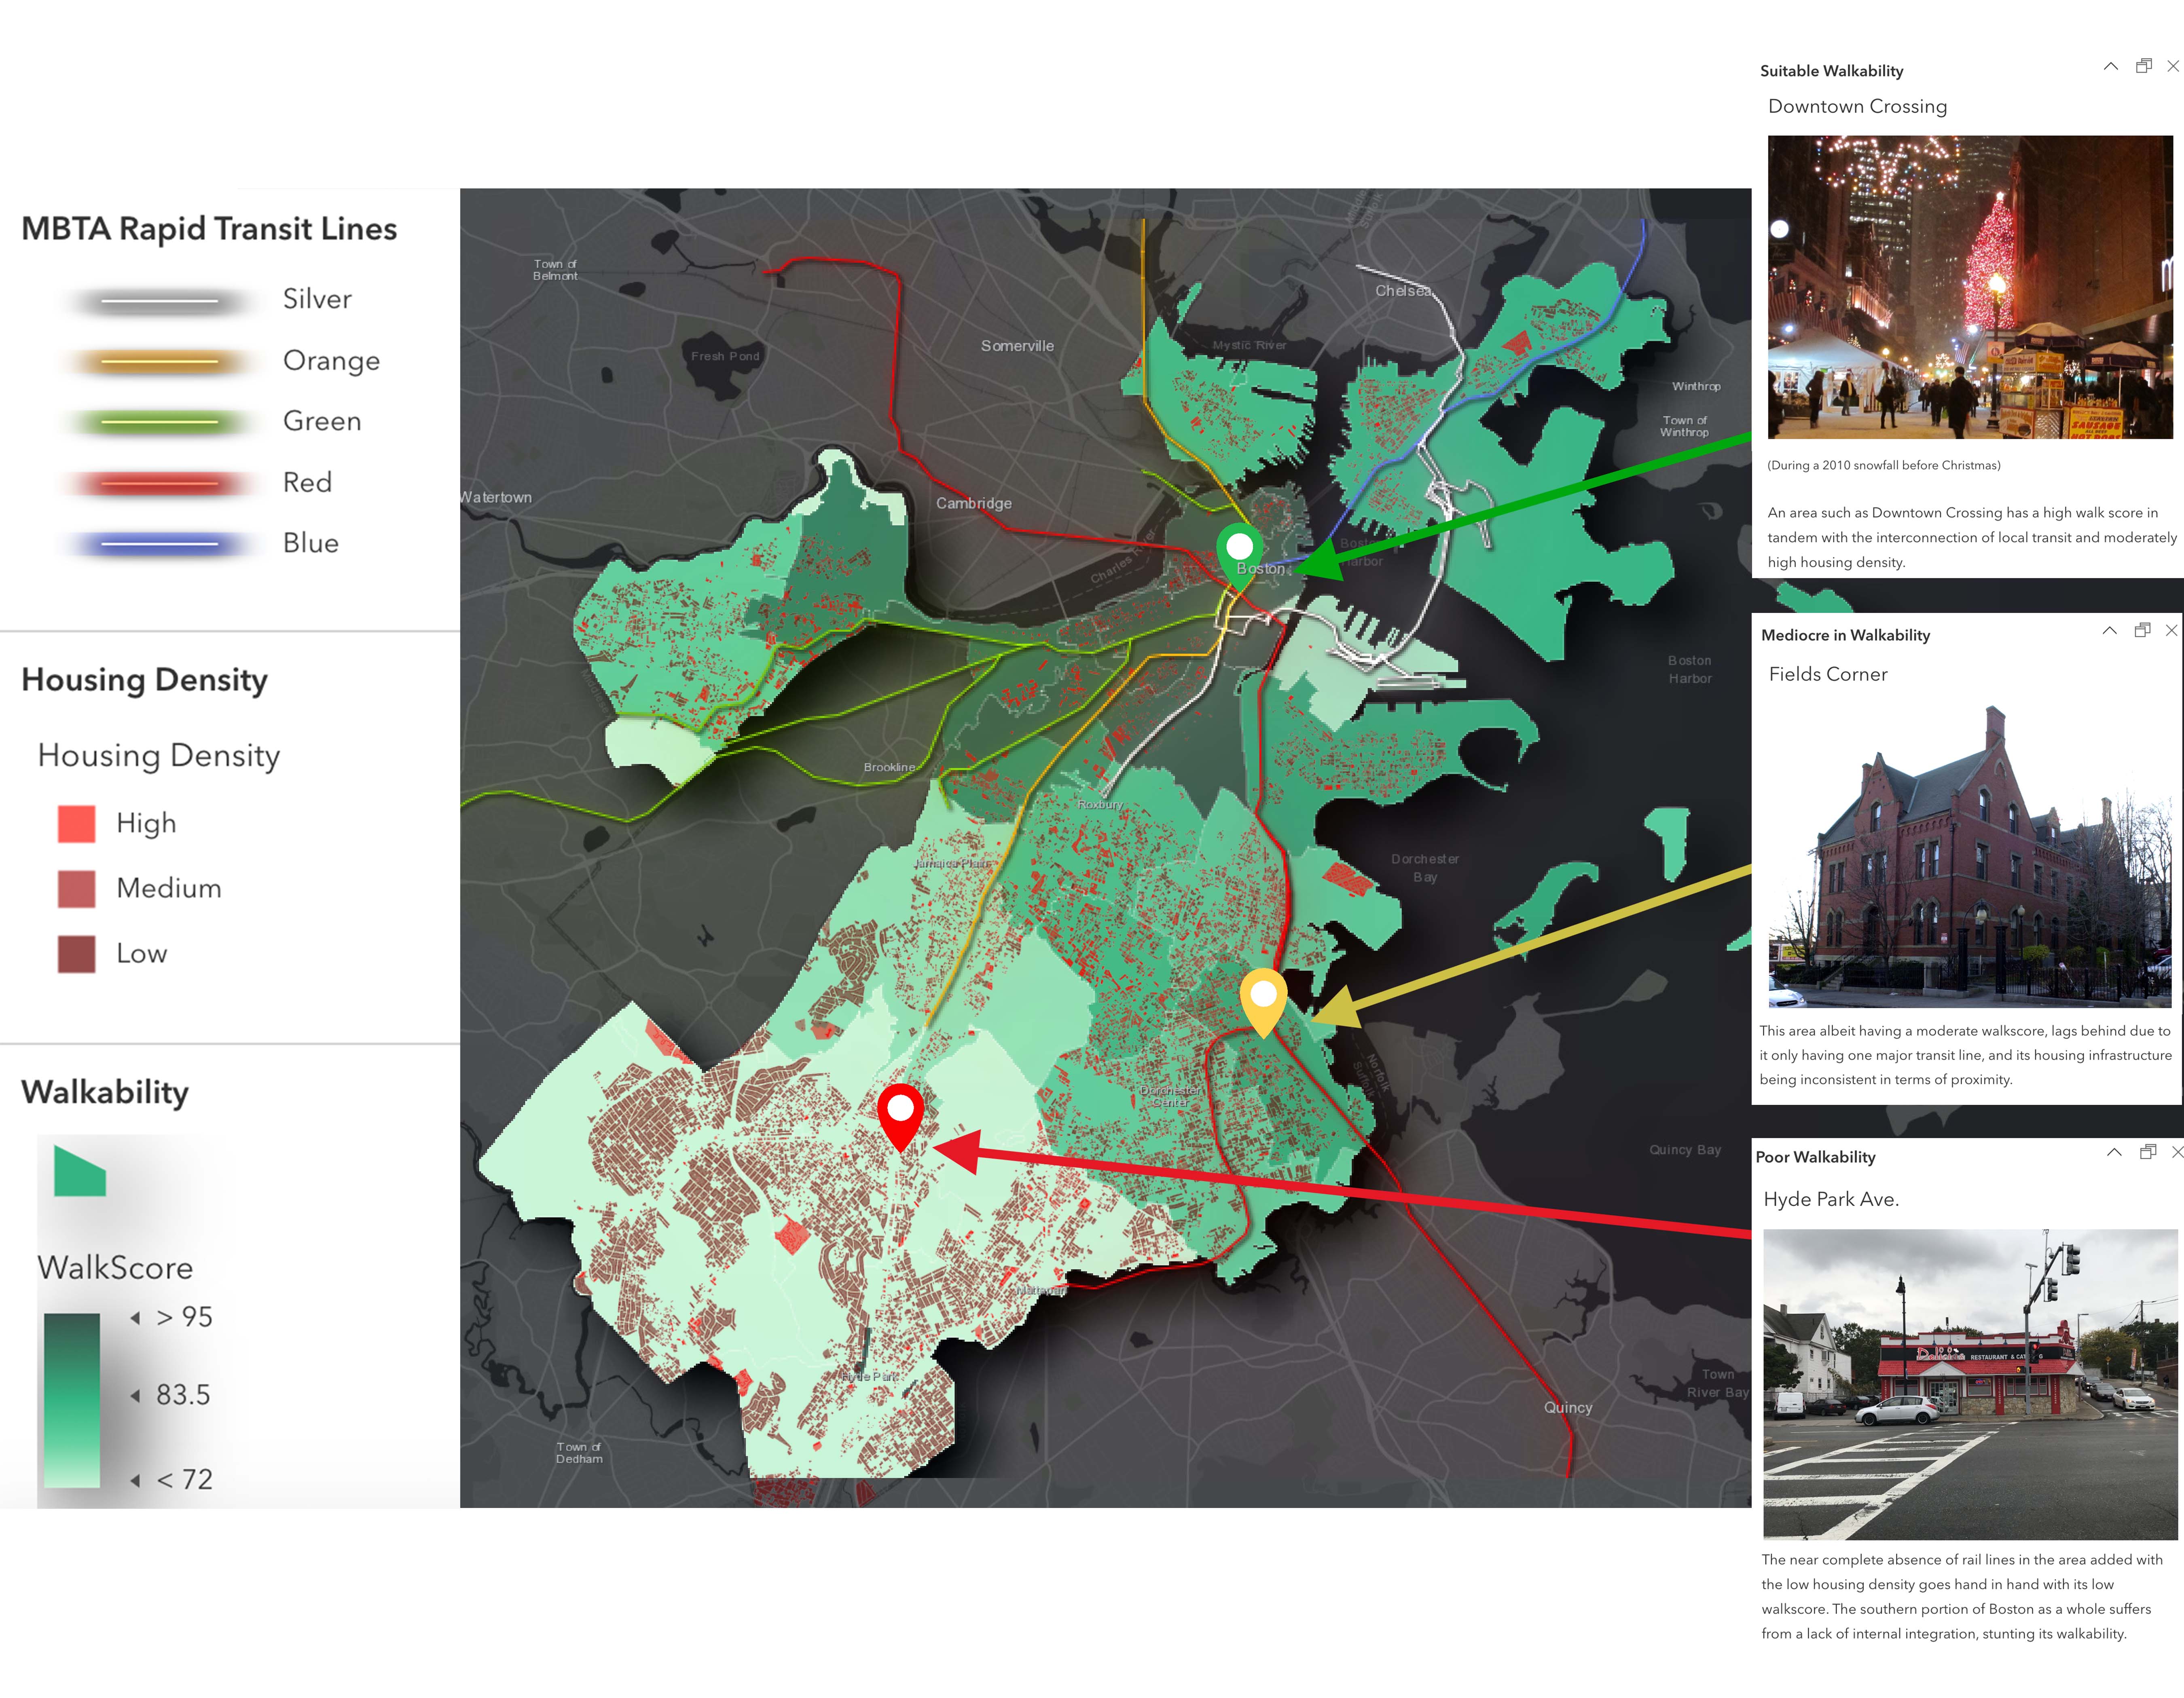Click the Orange line legend symbol
This screenshot has width=2184, height=1698.
[x=160, y=362]
